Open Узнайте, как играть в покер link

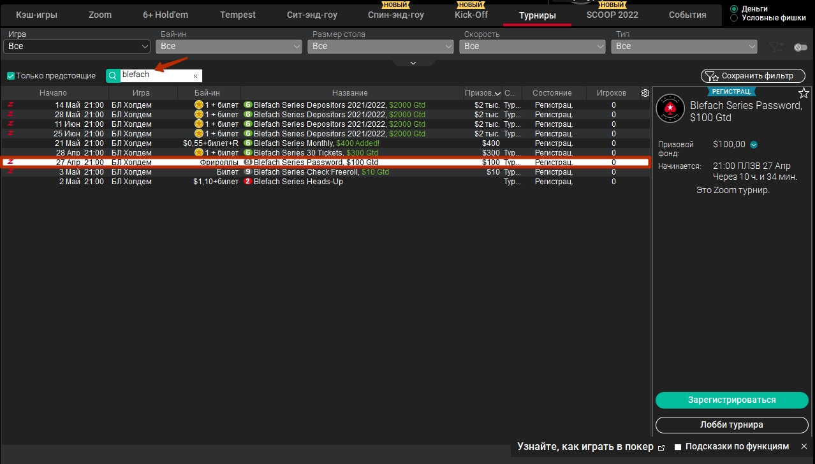pyautogui.click(x=585, y=447)
